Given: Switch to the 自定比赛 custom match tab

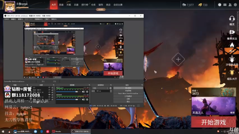Looking at the screenshot, I should point(118,5).
